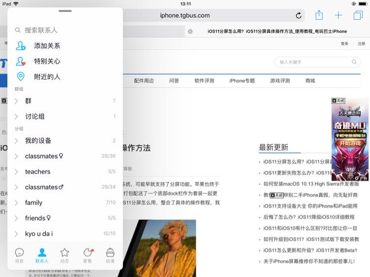The width and height of the screenshot is (370, 277).
Task: Tap the Add Relationship (添加关系) icon
Action: click(x=21, y=46)
